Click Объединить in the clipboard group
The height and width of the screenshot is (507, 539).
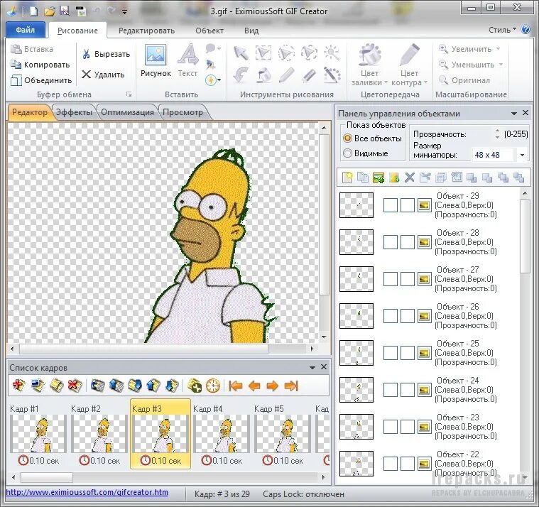click(41, 80)
